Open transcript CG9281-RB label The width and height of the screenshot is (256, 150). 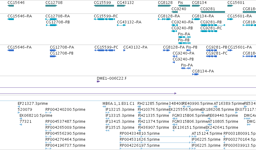click(211, 22)
